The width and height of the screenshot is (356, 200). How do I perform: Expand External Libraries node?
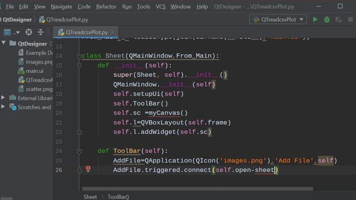tap(3, 98)
